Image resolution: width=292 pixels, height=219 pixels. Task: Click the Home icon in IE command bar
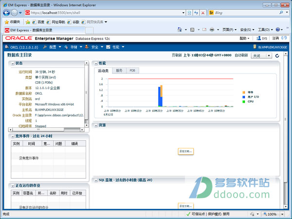(x=180, y=29)
